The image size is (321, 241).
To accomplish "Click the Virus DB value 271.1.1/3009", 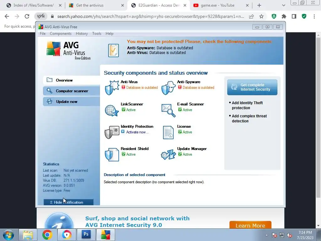I will pyautogui.click(x=74, y=180).
